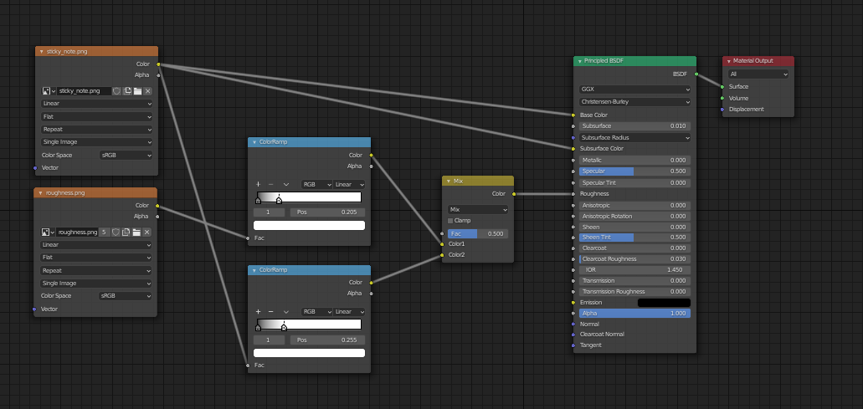Click the Fac slider in Mix node
The image size is (863, 409).
[478, 233]
